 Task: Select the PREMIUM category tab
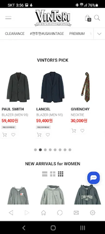[77, 34]
